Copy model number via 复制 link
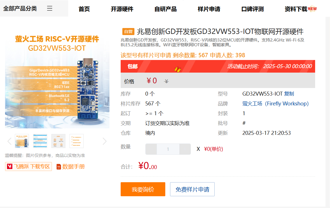330x208 pixels. [289, 94]
